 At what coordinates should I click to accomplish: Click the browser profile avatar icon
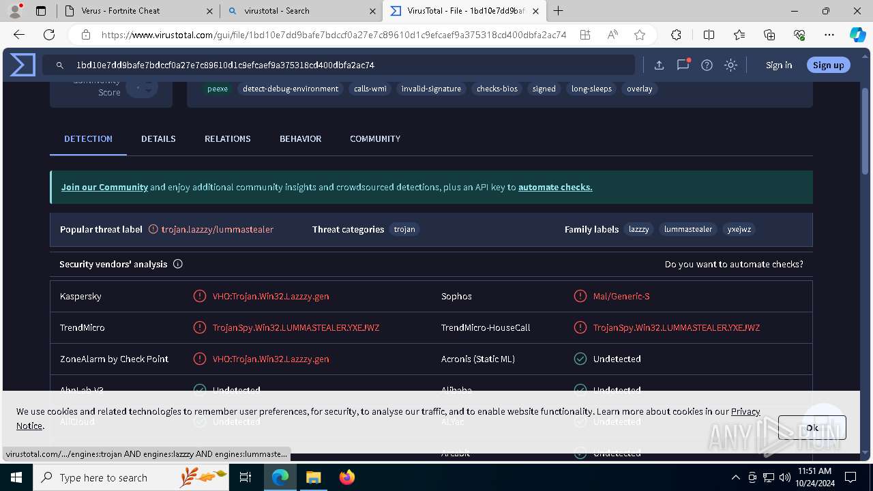[15, 11]
